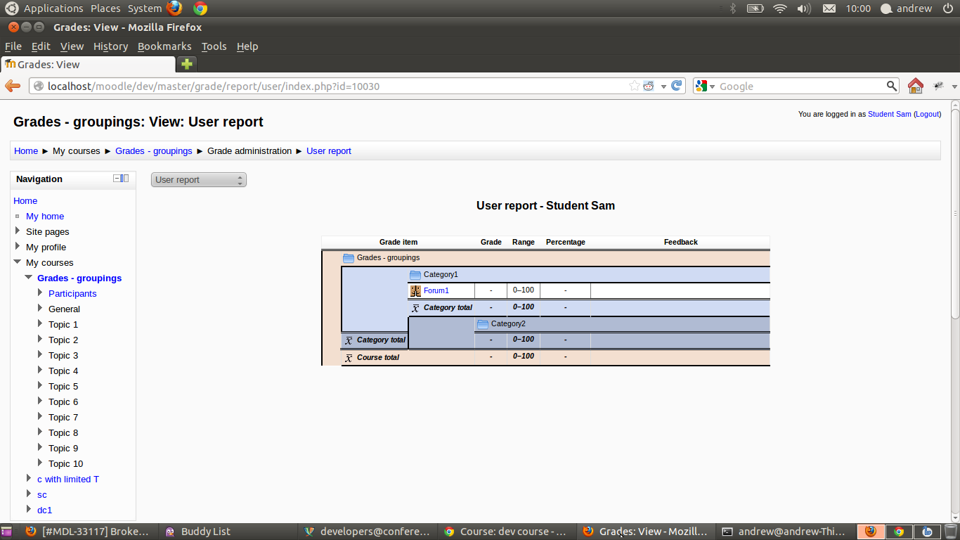
Task: Click the page vertical scrollbar
Action: pyautogui.click(x=955, y=212)
